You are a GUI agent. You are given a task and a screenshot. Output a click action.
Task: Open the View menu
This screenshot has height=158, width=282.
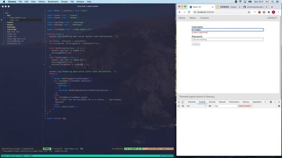point(33,2)
